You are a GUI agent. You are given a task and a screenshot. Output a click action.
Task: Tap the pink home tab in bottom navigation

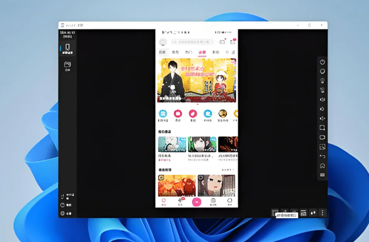pyautogui.click(x=164, y=202)
